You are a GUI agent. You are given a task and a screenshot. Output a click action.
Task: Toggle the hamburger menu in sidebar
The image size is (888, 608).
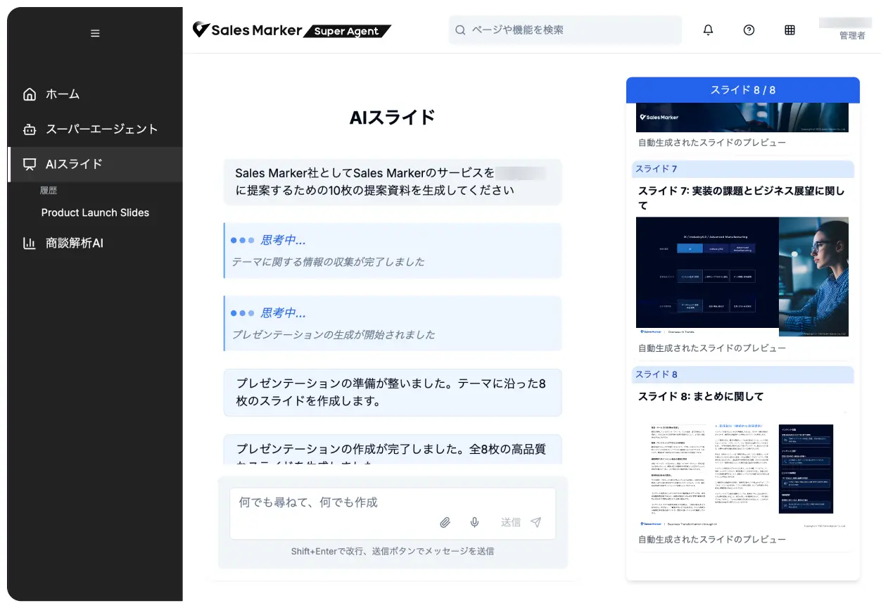tap(95, 33)
